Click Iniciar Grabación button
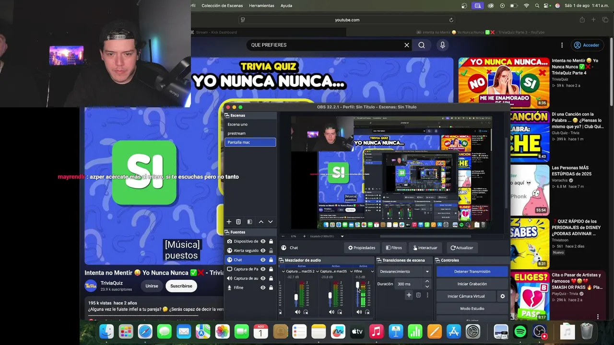The height and width of the screenshot is (345, 614). click(472, 284)
